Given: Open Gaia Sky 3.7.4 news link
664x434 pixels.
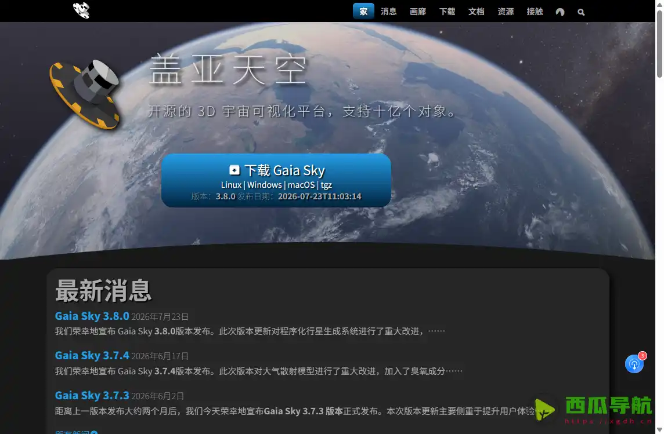Looking at the screenshot, I should (x=92, y=355).
